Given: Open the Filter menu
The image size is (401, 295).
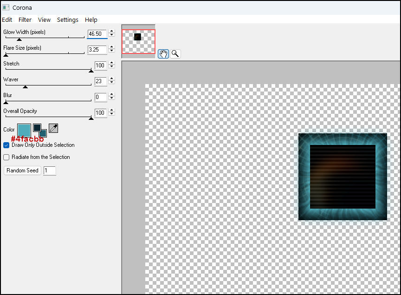Looking at the screenshot, I should click(x=25, y=20).
